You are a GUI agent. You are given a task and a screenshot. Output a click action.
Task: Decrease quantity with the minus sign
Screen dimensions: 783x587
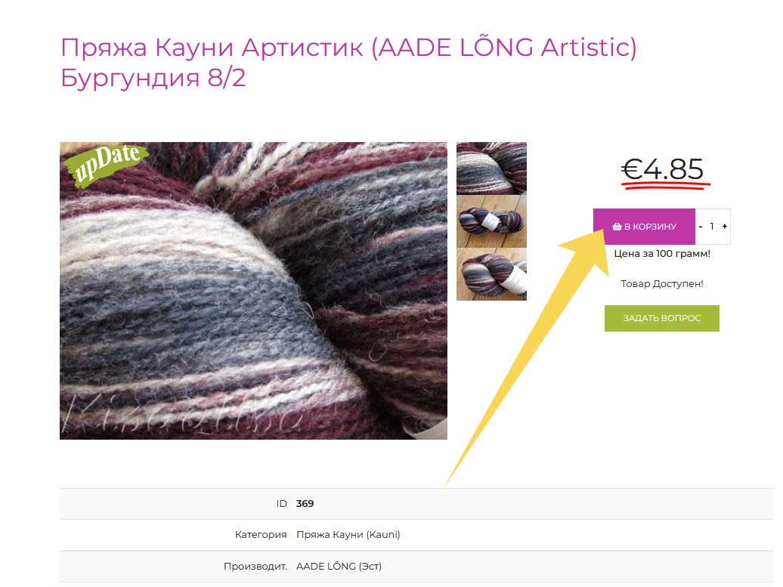click(701, 227)
